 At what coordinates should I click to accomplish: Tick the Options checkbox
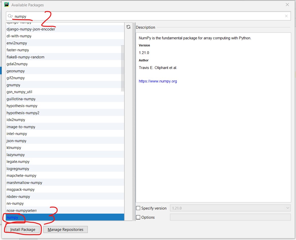(x=138, y=217)
